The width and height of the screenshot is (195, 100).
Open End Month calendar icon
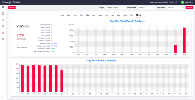pos(183,8)
